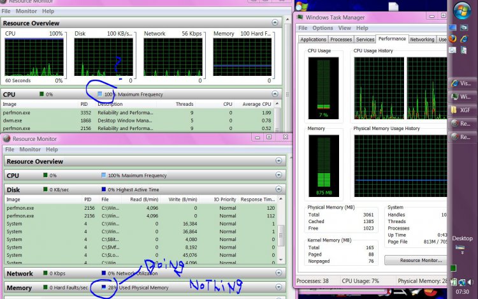
Task: Click the Network graph in Resource Overview
Action: click(x=173, y=57)
